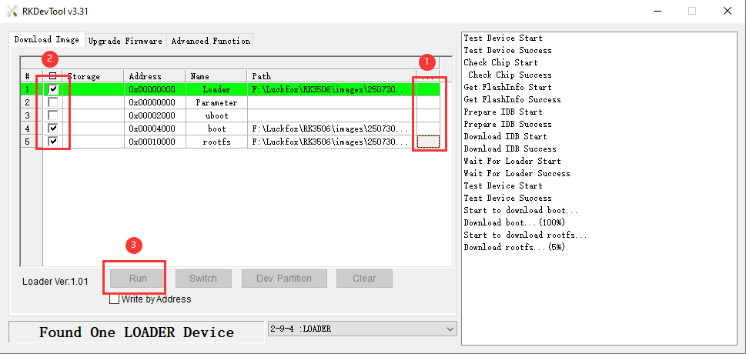746x354 pixels.
Task: Uncheck the boot row checkbox
Action: (x=53, y=129)
